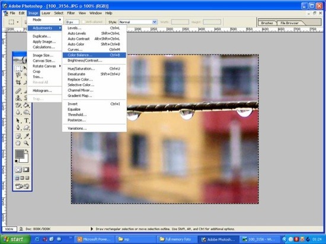Click the zoom percentage field in status bar
This screenshot has width=326, height=244.
pos(9,229)
